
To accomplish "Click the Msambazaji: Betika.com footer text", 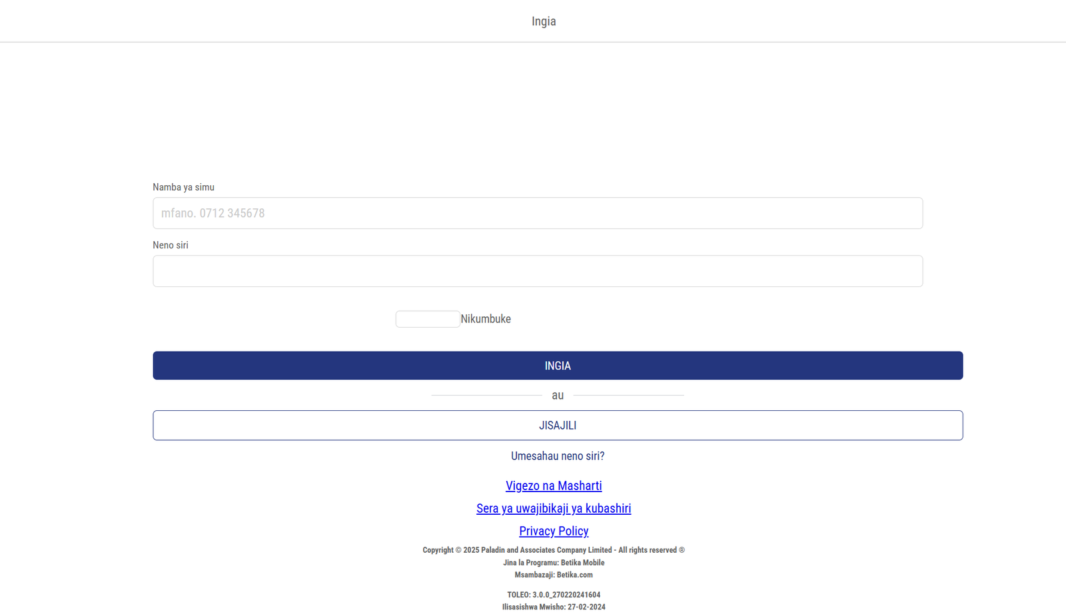I will tap(554, 575).
